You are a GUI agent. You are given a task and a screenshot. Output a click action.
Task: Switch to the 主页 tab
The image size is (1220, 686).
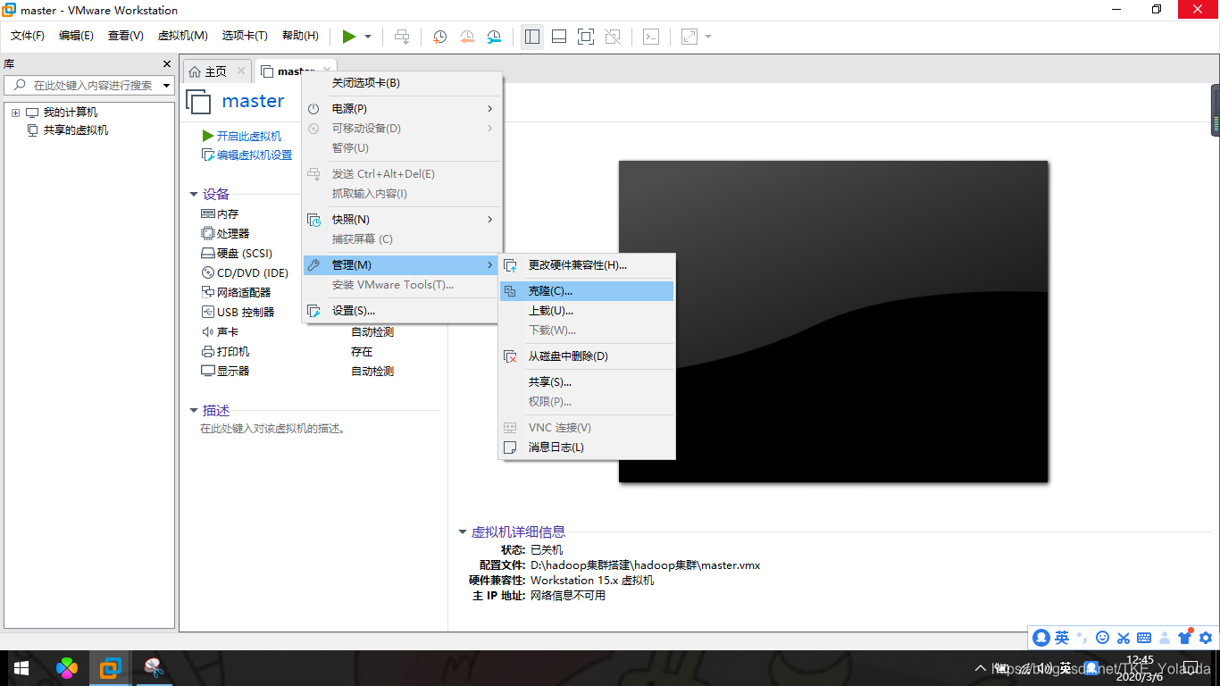tap(215, 71)
